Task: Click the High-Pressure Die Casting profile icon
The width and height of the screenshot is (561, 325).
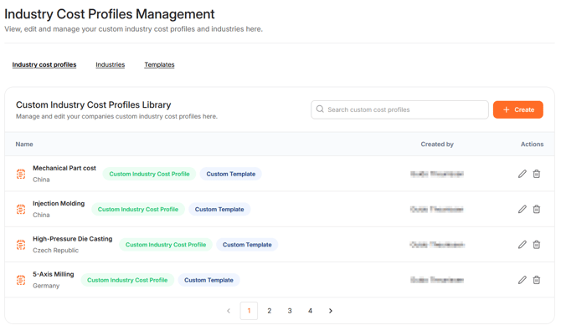Action: (21, 245)
